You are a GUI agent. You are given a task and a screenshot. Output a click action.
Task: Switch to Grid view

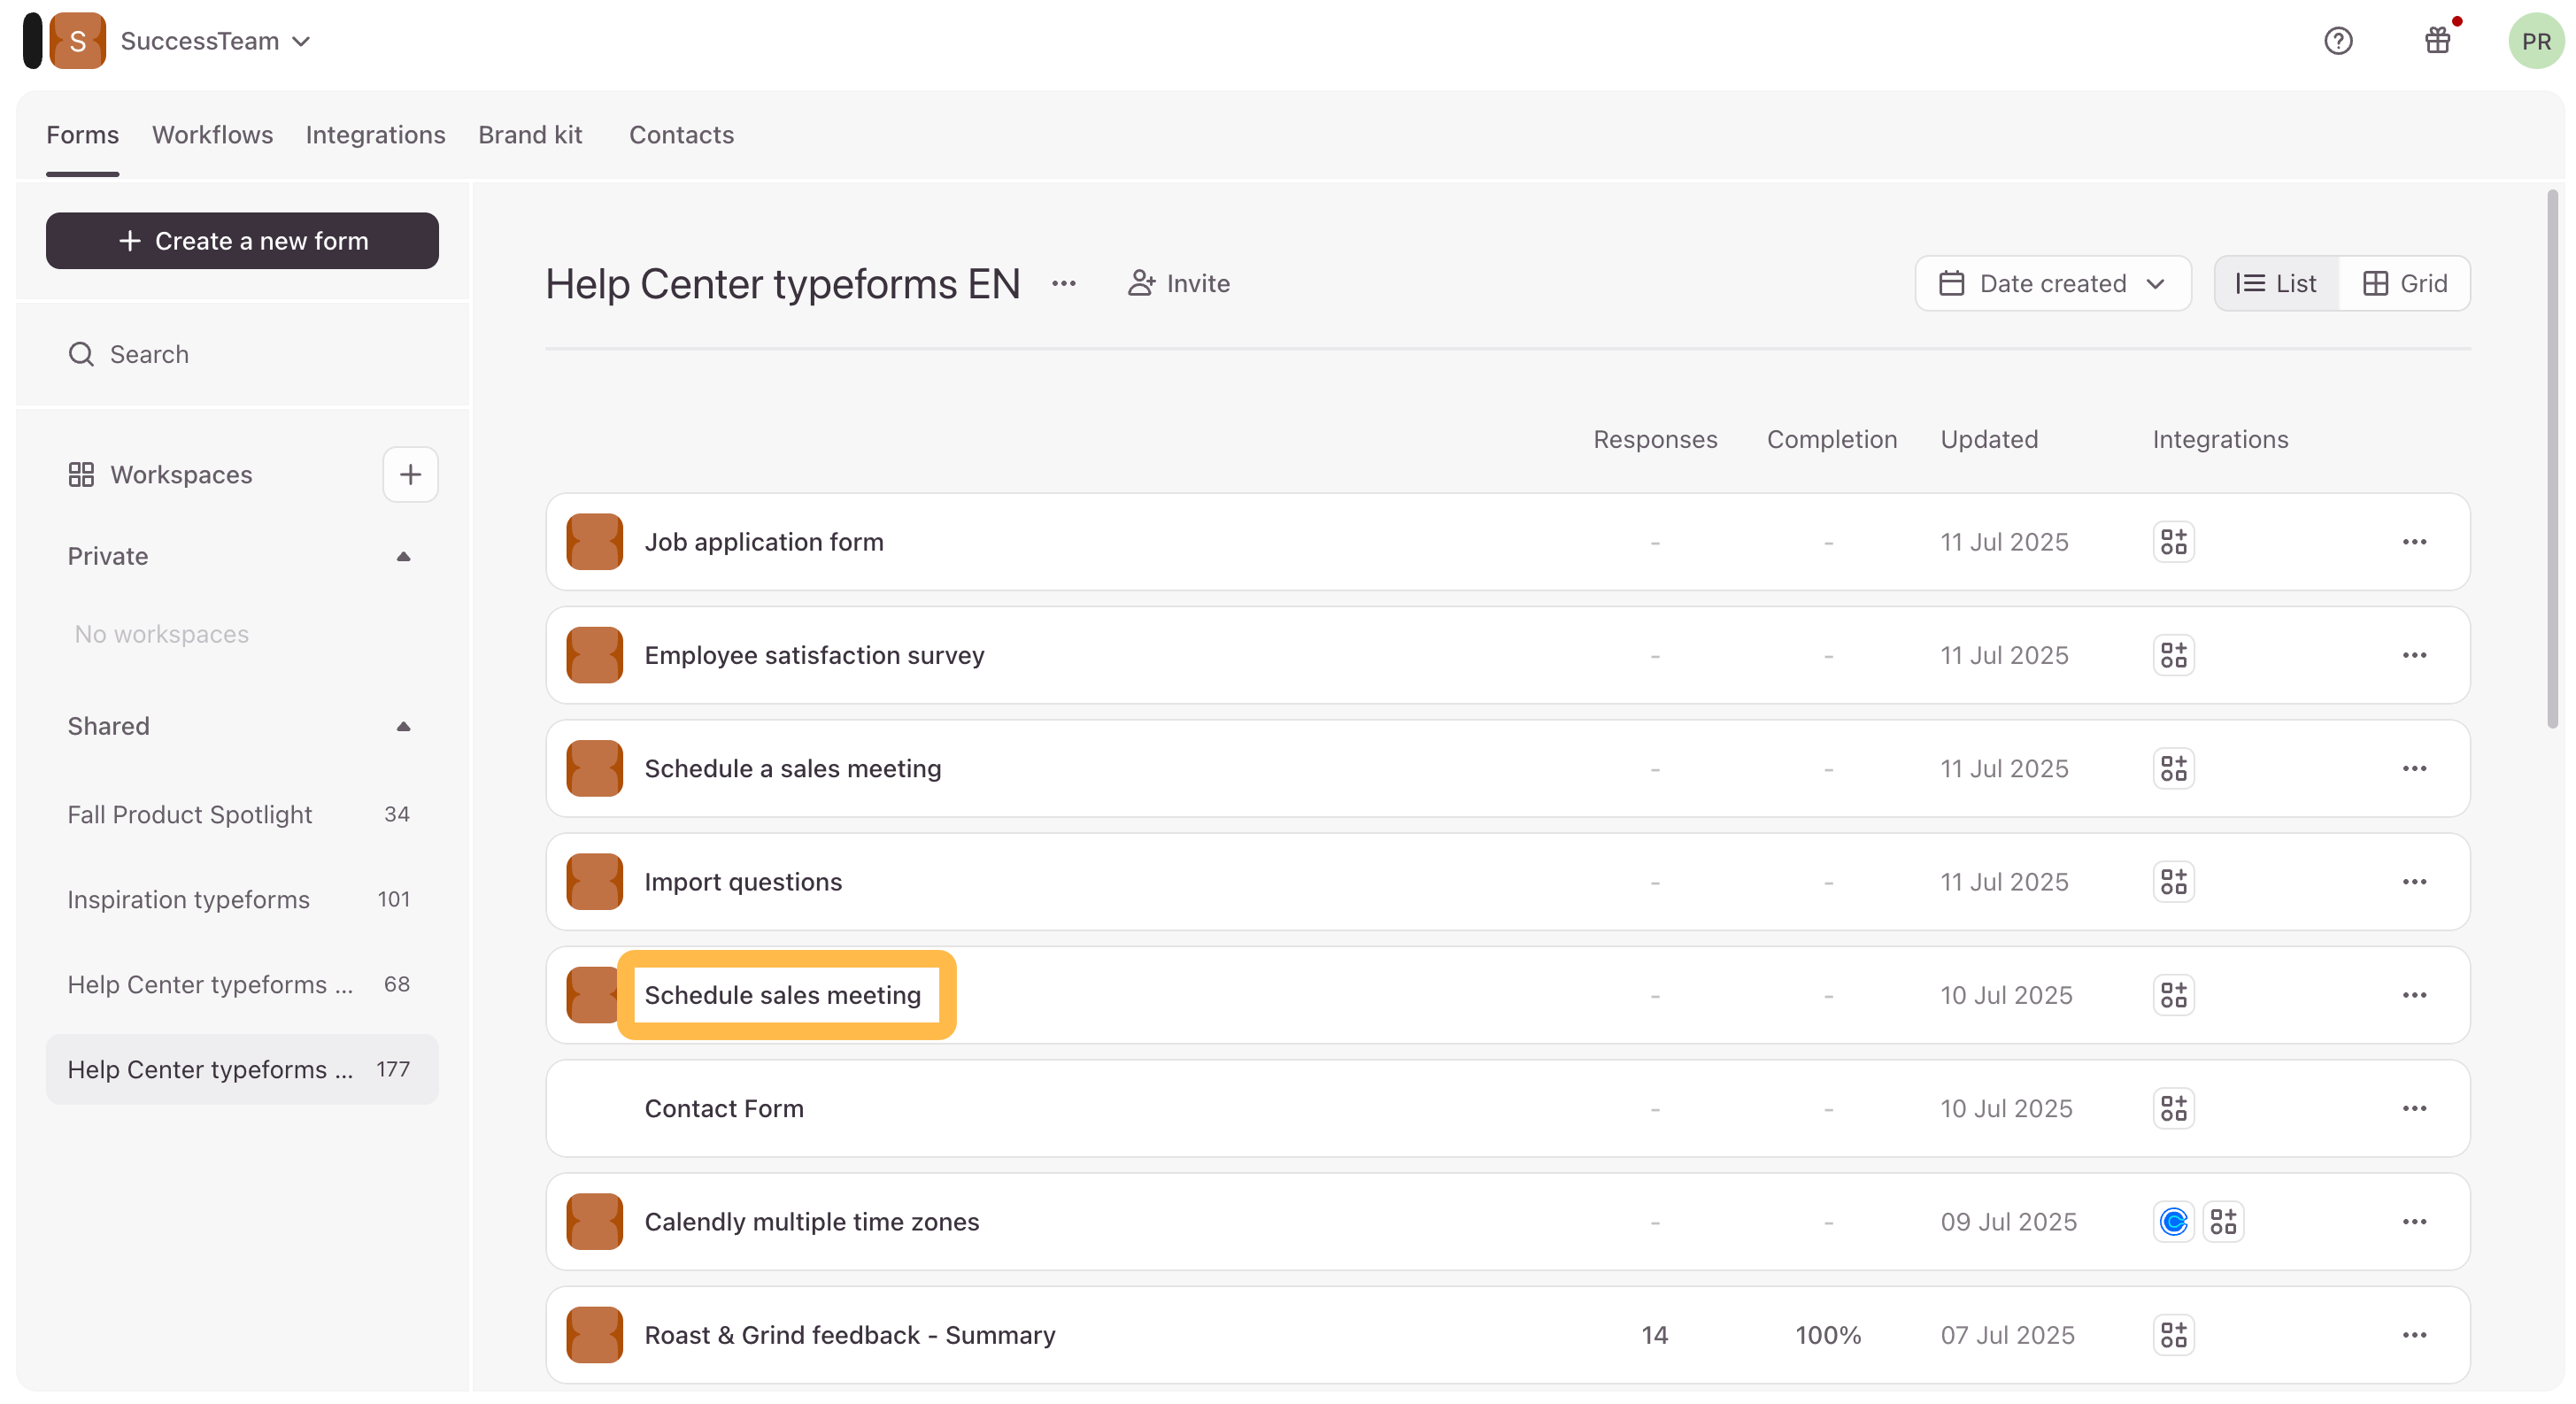point(2405,283)
